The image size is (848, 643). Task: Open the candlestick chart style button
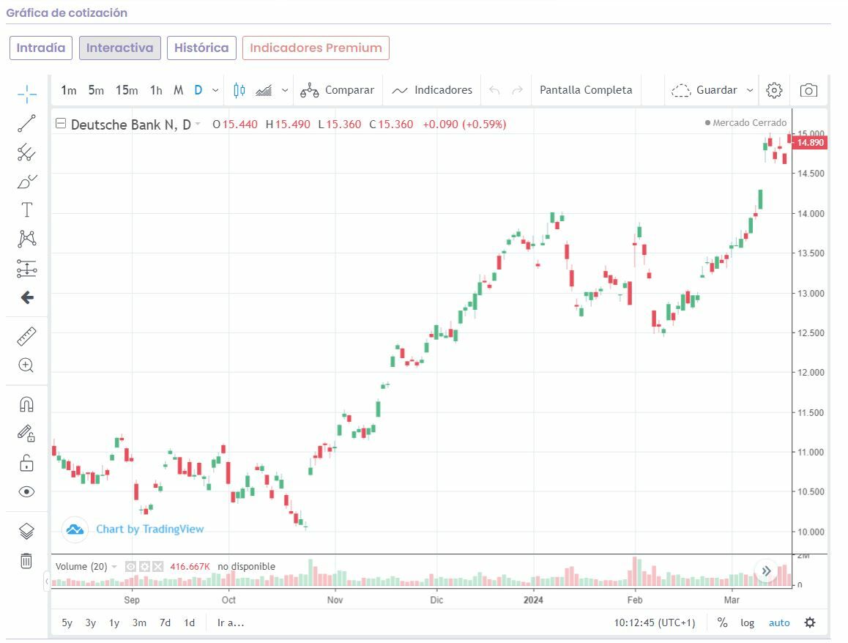(239, 90)
